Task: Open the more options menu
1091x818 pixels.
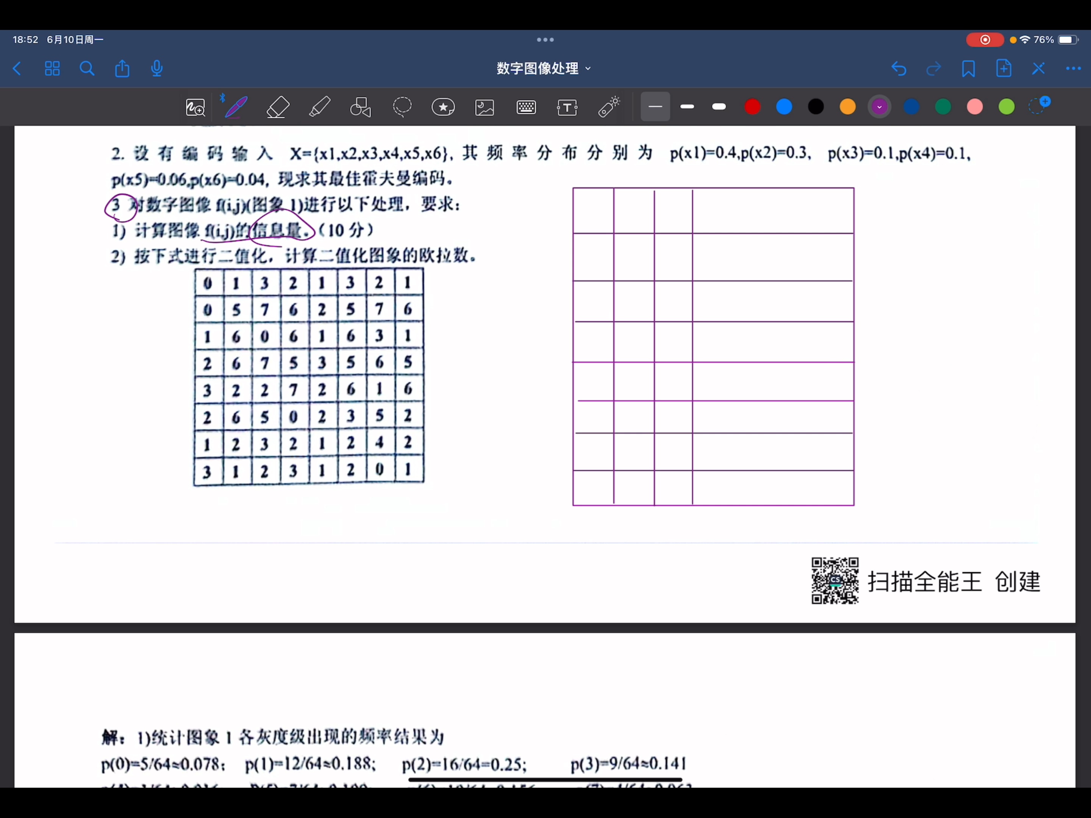Action: tap(1073, 69)
